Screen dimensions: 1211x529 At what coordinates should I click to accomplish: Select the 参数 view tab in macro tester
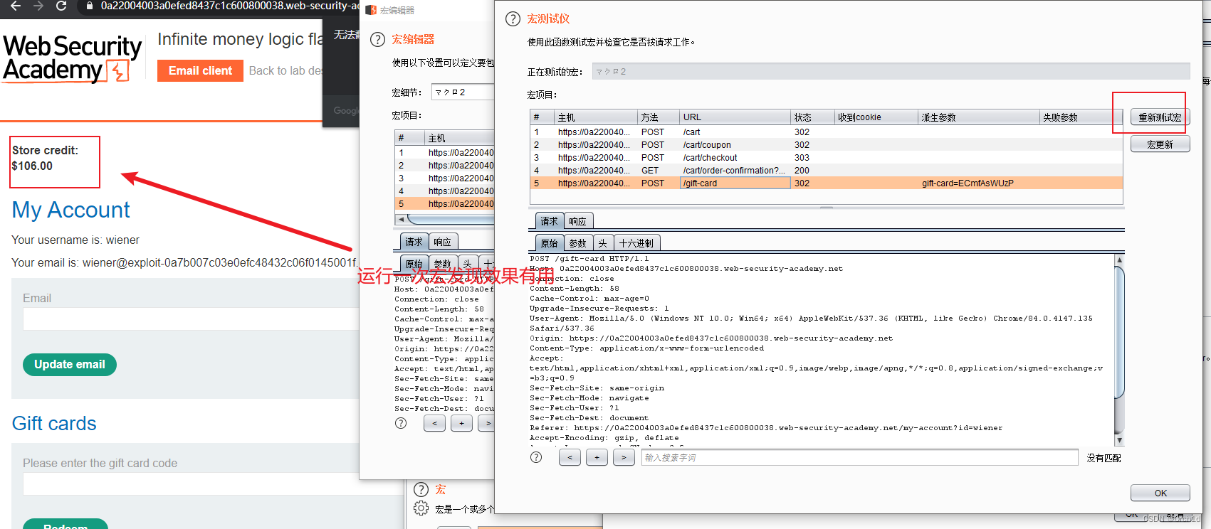click(578, 243)
